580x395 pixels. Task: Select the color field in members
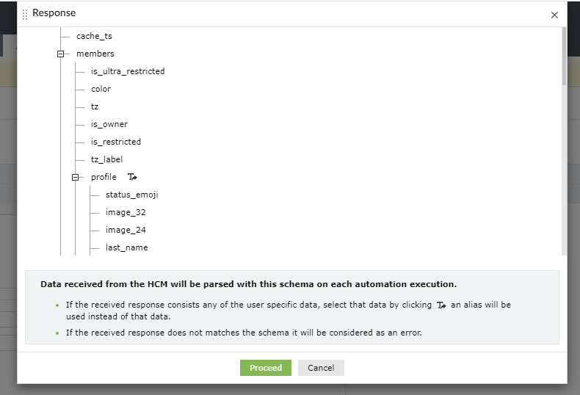point(101,89)
